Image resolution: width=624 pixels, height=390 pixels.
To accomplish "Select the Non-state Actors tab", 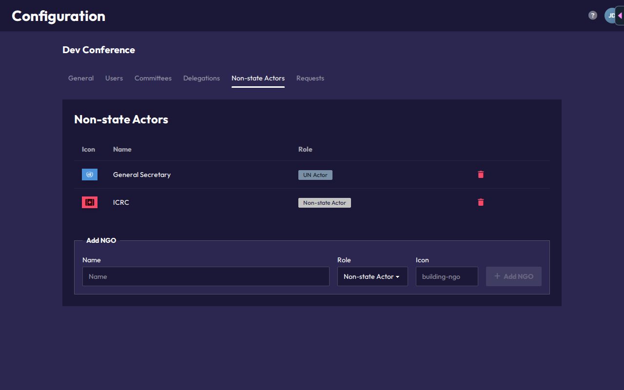I will pyautogui.click(x=258, y=78).
